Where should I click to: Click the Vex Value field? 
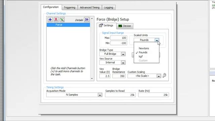click(x=105, y=76)
